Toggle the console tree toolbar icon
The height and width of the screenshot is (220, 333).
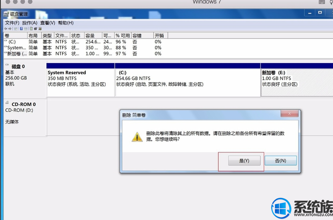(16, 29)
